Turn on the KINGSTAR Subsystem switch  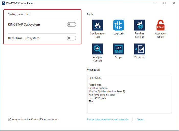pyautogui.click(x=71, y=25)
